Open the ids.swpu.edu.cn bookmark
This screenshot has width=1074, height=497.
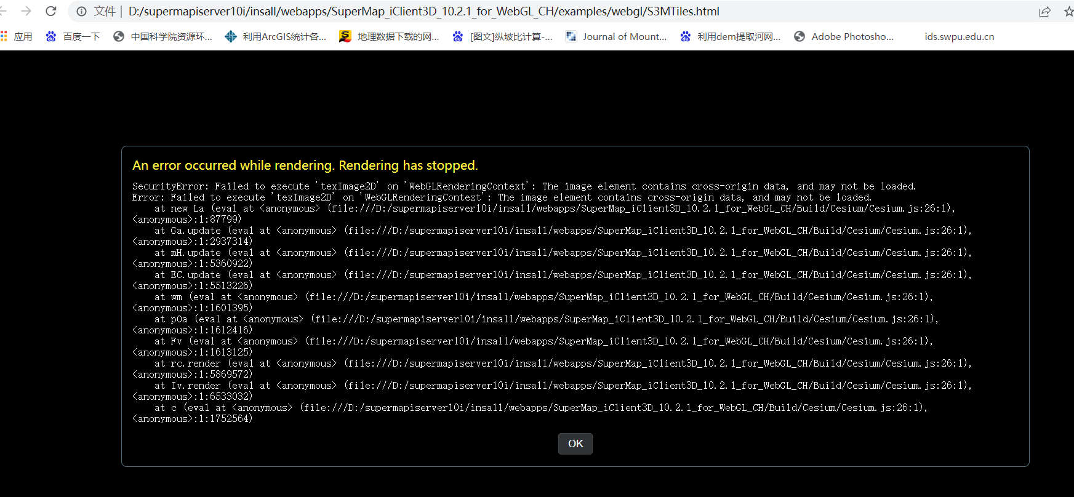[959, 36]
